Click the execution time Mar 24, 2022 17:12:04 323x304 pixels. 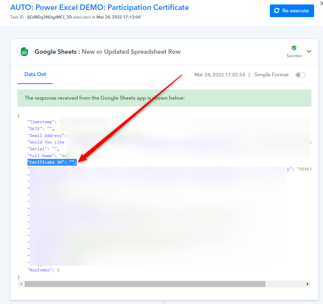(118, 17)
